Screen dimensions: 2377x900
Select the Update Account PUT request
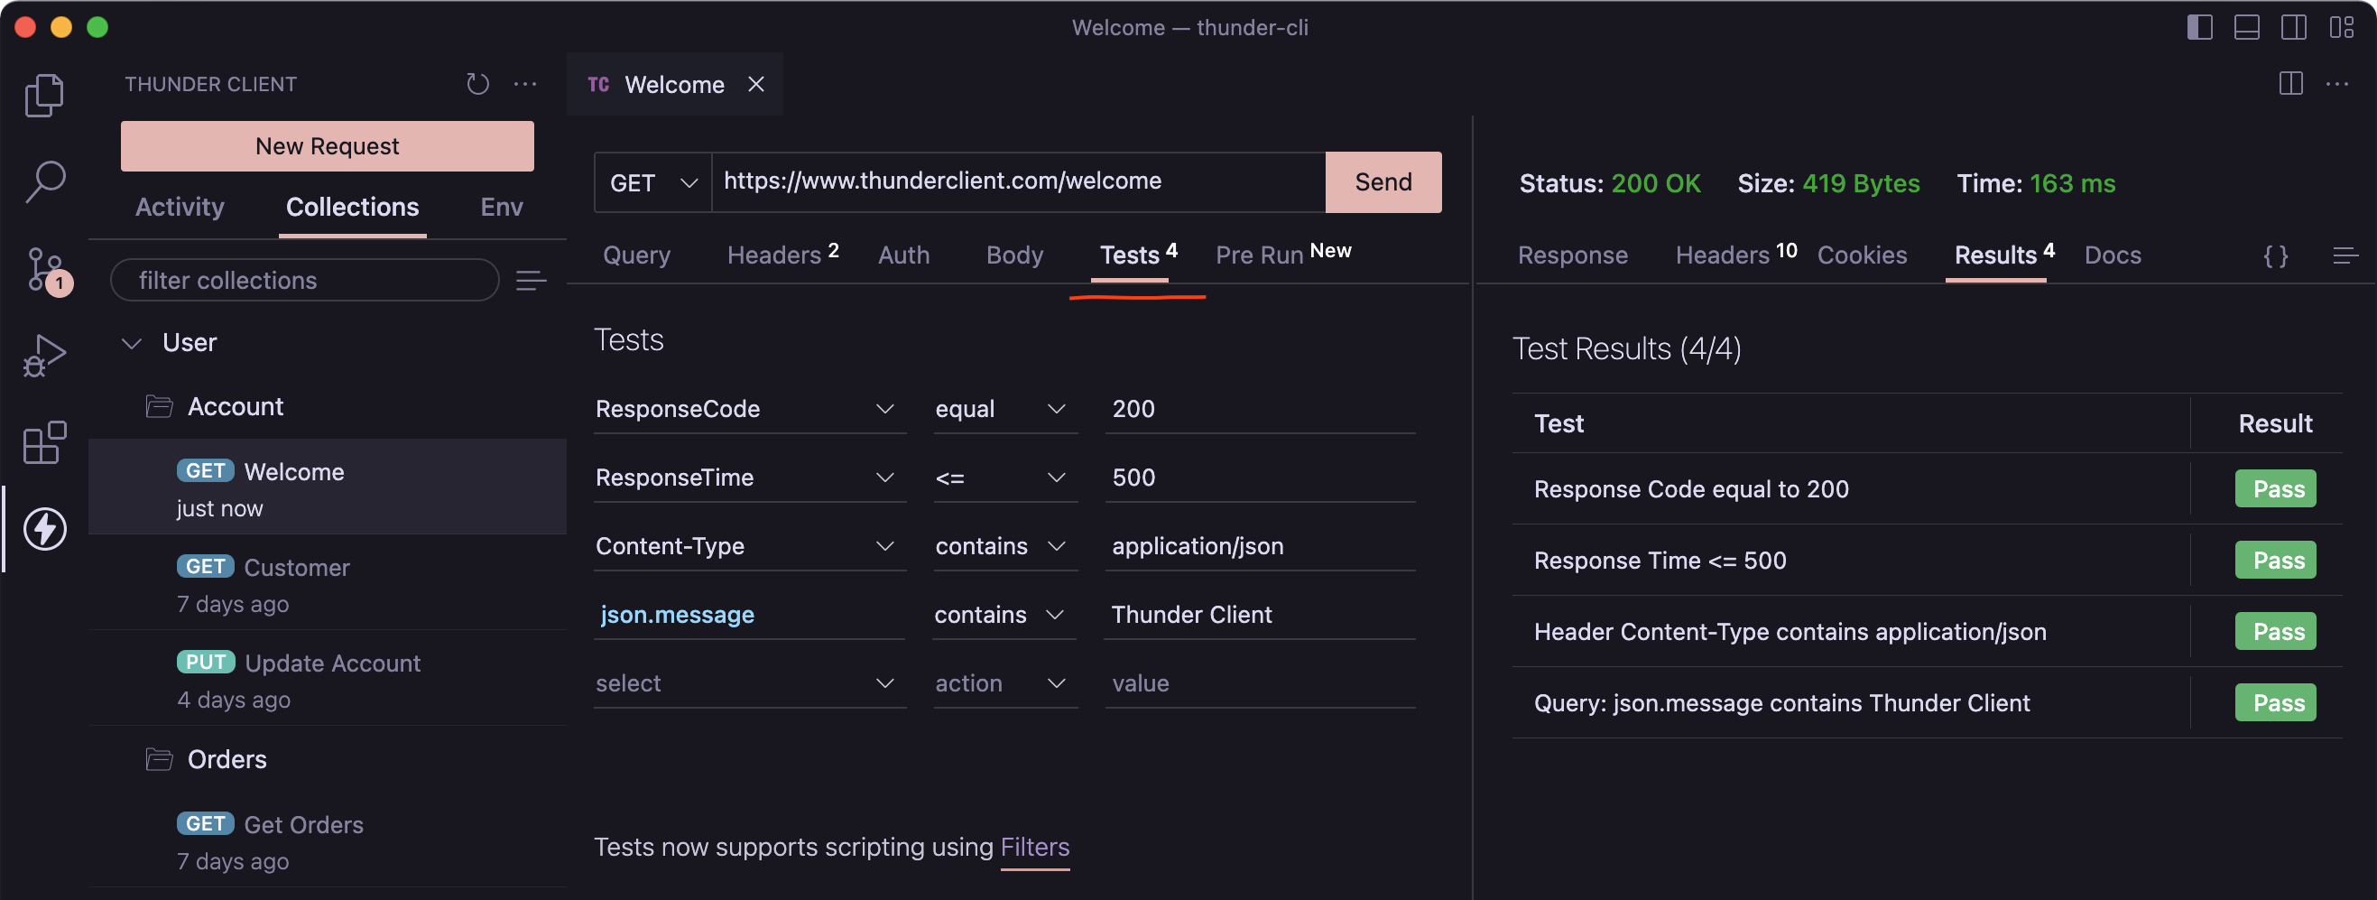tap(332, 663)
